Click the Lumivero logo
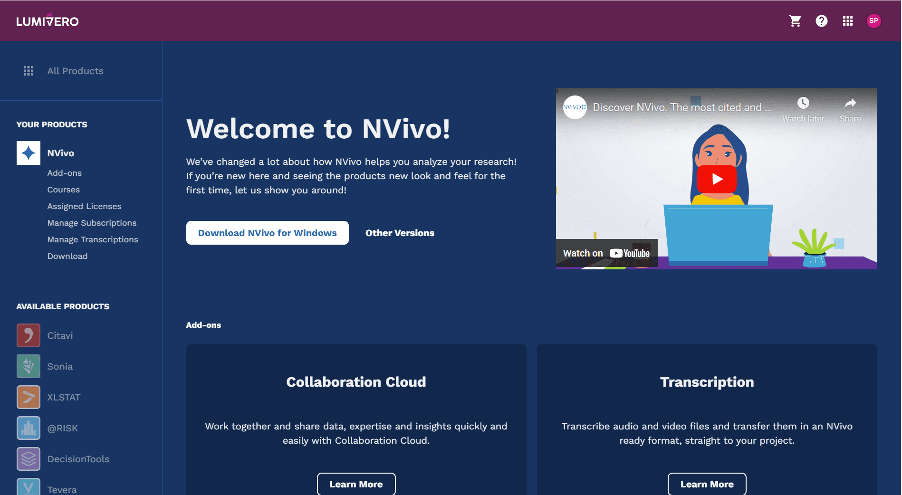 tap(48, 21)
